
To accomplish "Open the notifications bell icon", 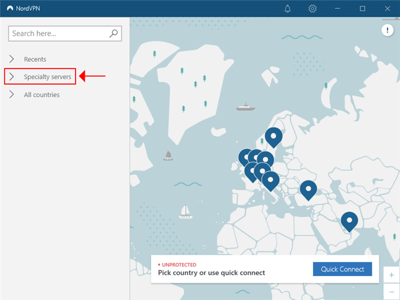I will point(288,8).
